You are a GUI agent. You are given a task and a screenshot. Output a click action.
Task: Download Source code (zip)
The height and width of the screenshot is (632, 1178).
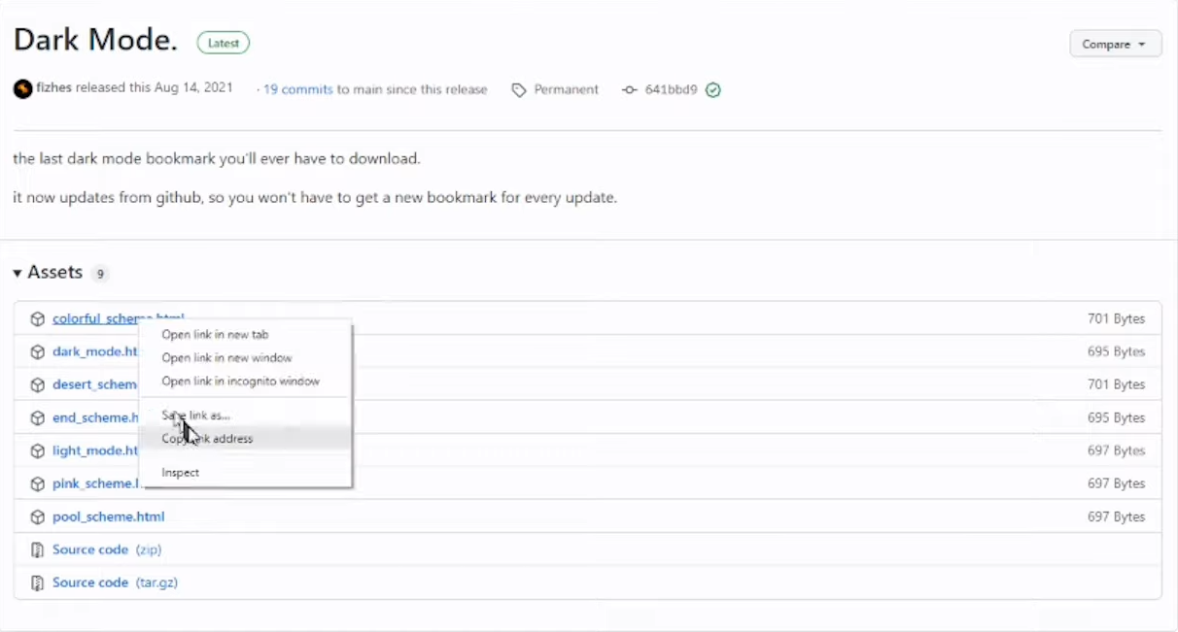coord(107,549)
